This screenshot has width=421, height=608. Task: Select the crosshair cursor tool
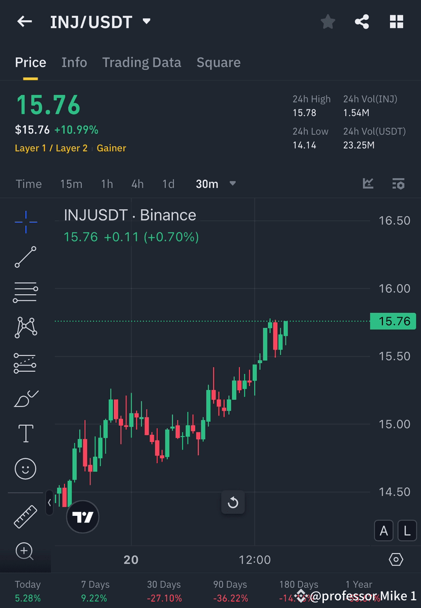click(x=25, y=222)
